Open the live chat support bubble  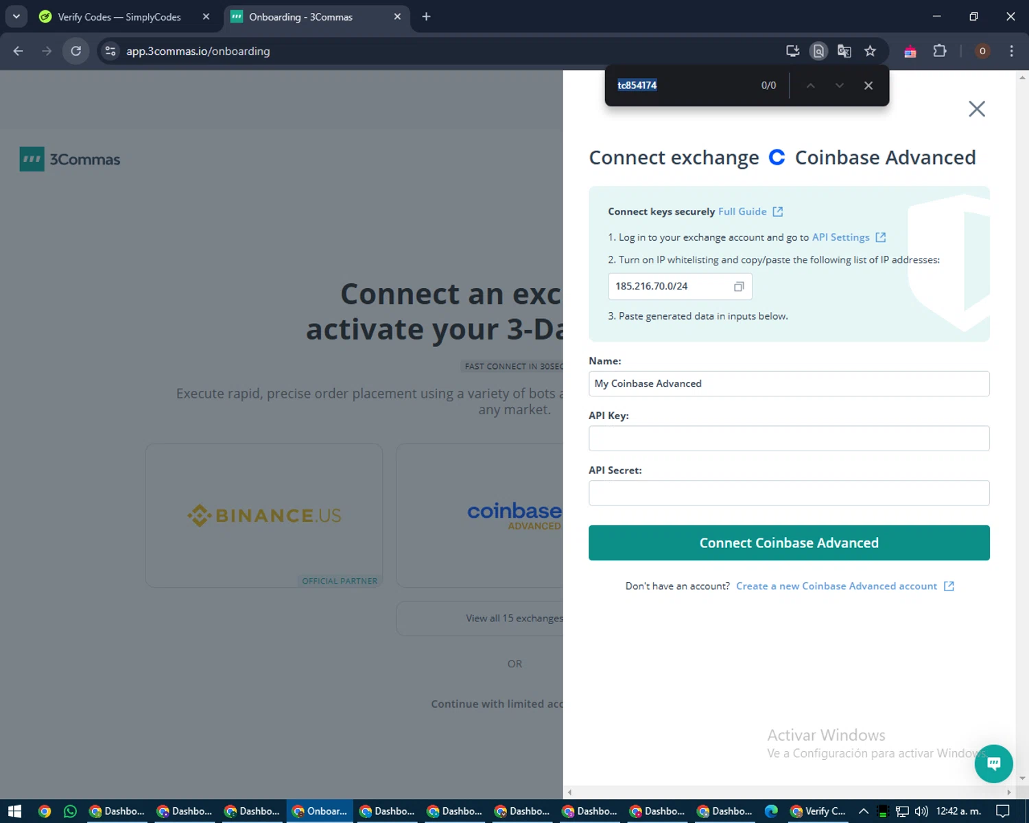pyautogui.click(x=993, y=763)
